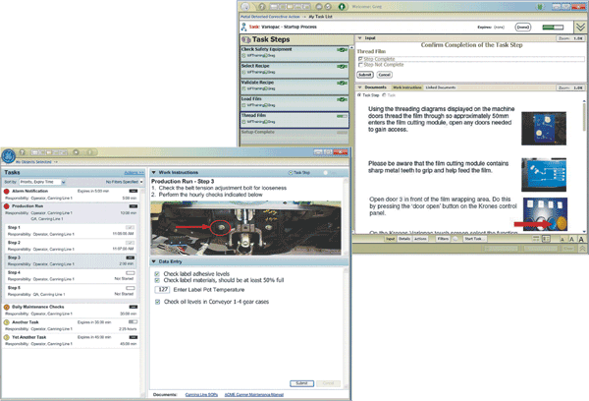Click Start Task button
589x401 pixels.
click(x=474, y=239)
